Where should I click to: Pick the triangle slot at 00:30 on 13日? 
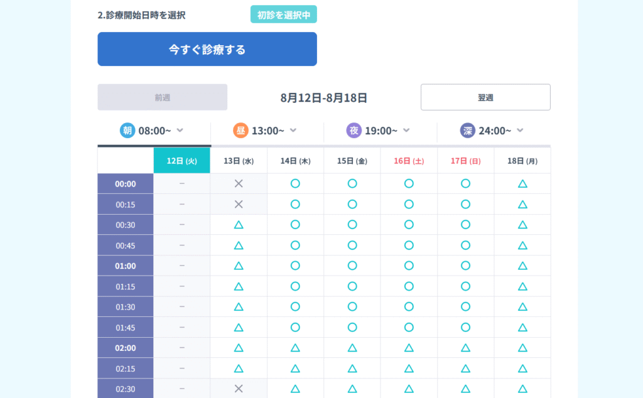239,225
